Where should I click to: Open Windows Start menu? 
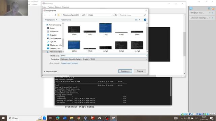pyautogui.click(x=3, y=118)
